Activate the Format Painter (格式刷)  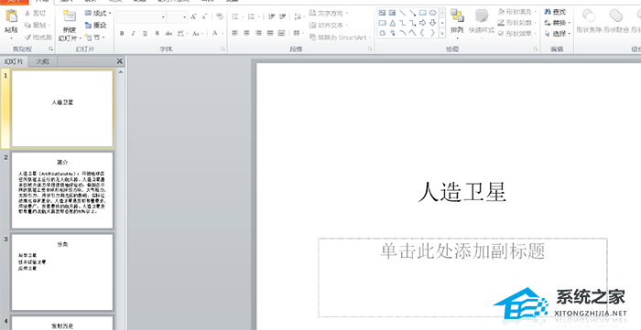coord(38,37)
